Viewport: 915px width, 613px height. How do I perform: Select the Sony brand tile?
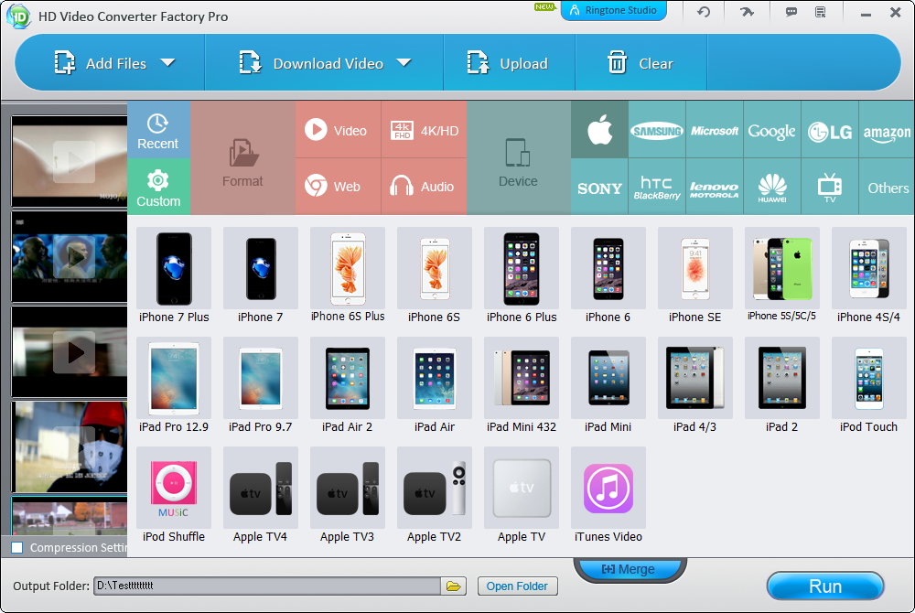point(599,187)
